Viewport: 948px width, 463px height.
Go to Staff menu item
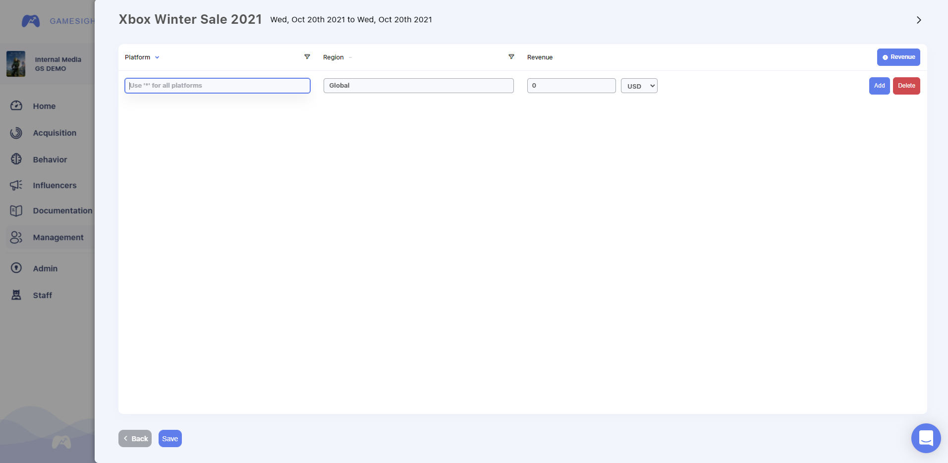coord(42,295)
